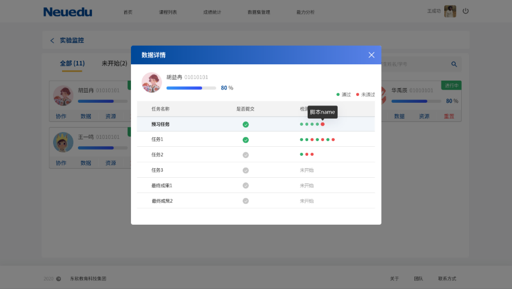Viewport: 512px width, 289px height.
Task: Click the green passed dot in 任务2 row
Action: coord(301,155)
